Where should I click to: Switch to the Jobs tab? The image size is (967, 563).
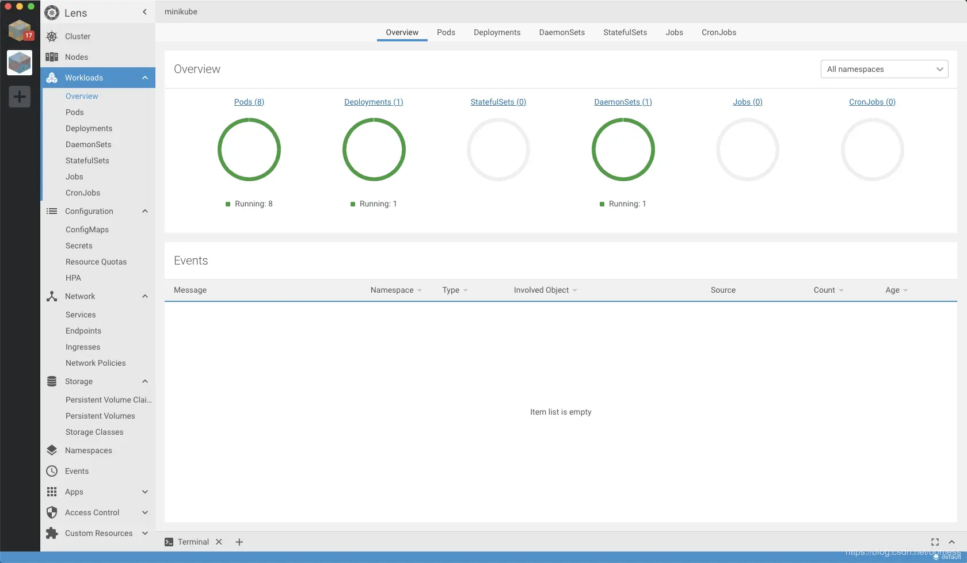click(x=675, y=32)
